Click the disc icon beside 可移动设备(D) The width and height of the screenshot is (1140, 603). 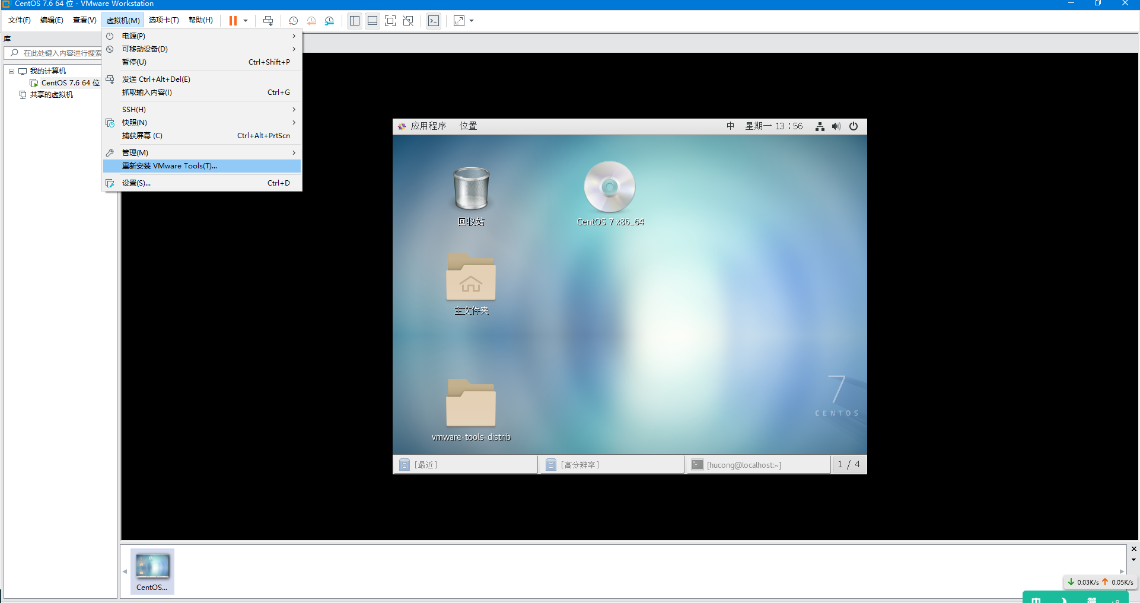pos(110,49)
